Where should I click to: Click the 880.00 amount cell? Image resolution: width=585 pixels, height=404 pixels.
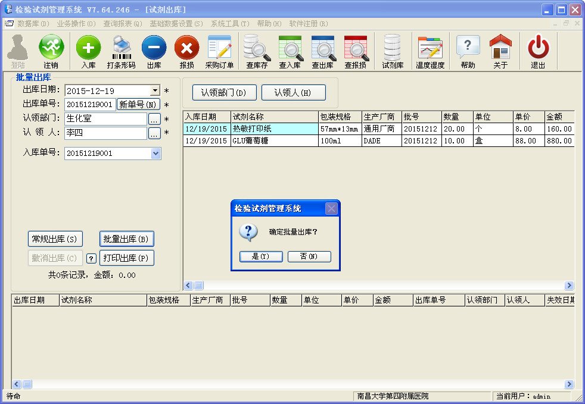pyautogui.click(x=559, y=141)
